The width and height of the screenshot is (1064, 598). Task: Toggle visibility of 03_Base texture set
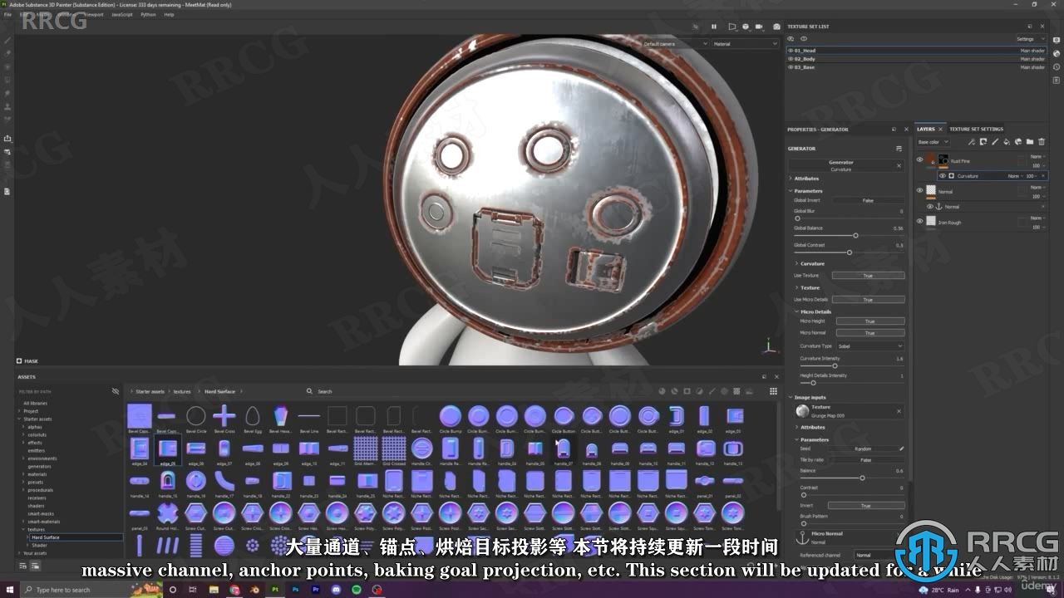[x=791, y=67]
